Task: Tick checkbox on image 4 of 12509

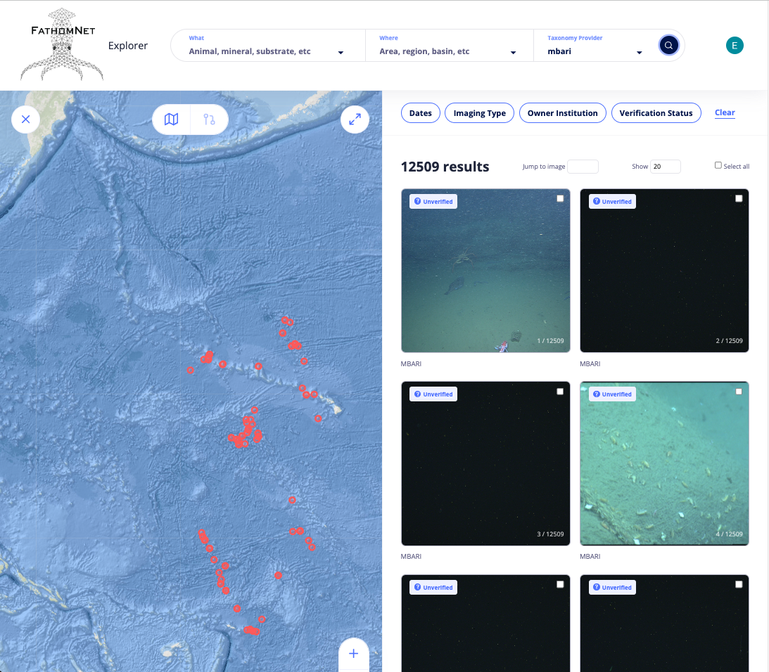Action: click(x=739, y=392)
